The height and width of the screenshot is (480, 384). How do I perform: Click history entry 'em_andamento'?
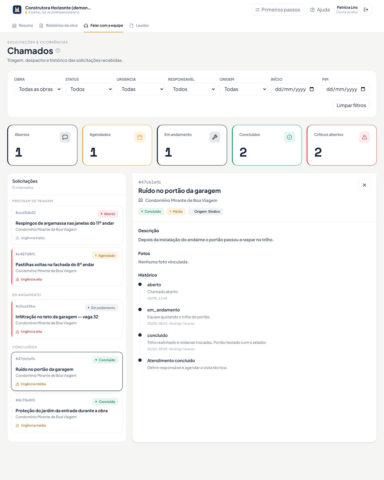tap(164, 310)
